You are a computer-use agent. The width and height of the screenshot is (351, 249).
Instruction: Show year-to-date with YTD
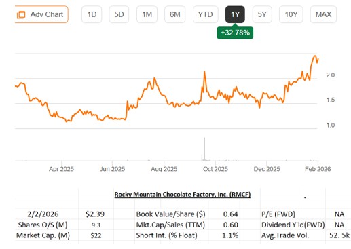point(205,14)
